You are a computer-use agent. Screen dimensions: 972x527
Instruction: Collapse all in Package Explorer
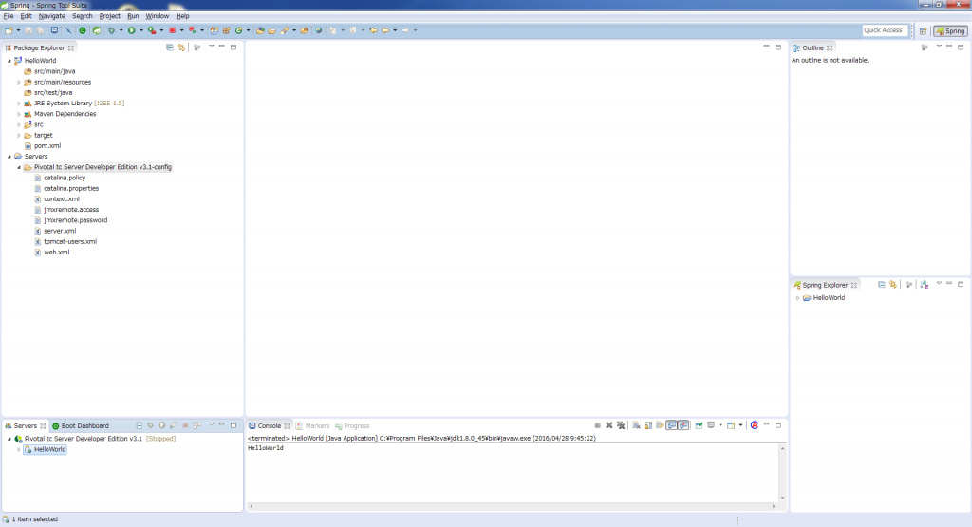point(170,47)
